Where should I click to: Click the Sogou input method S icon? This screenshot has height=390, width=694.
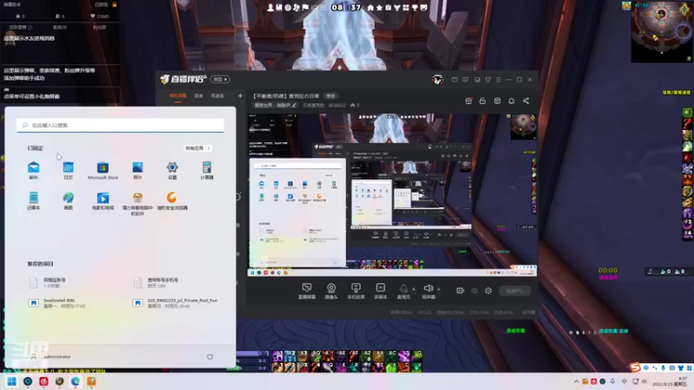coord(636,367)
